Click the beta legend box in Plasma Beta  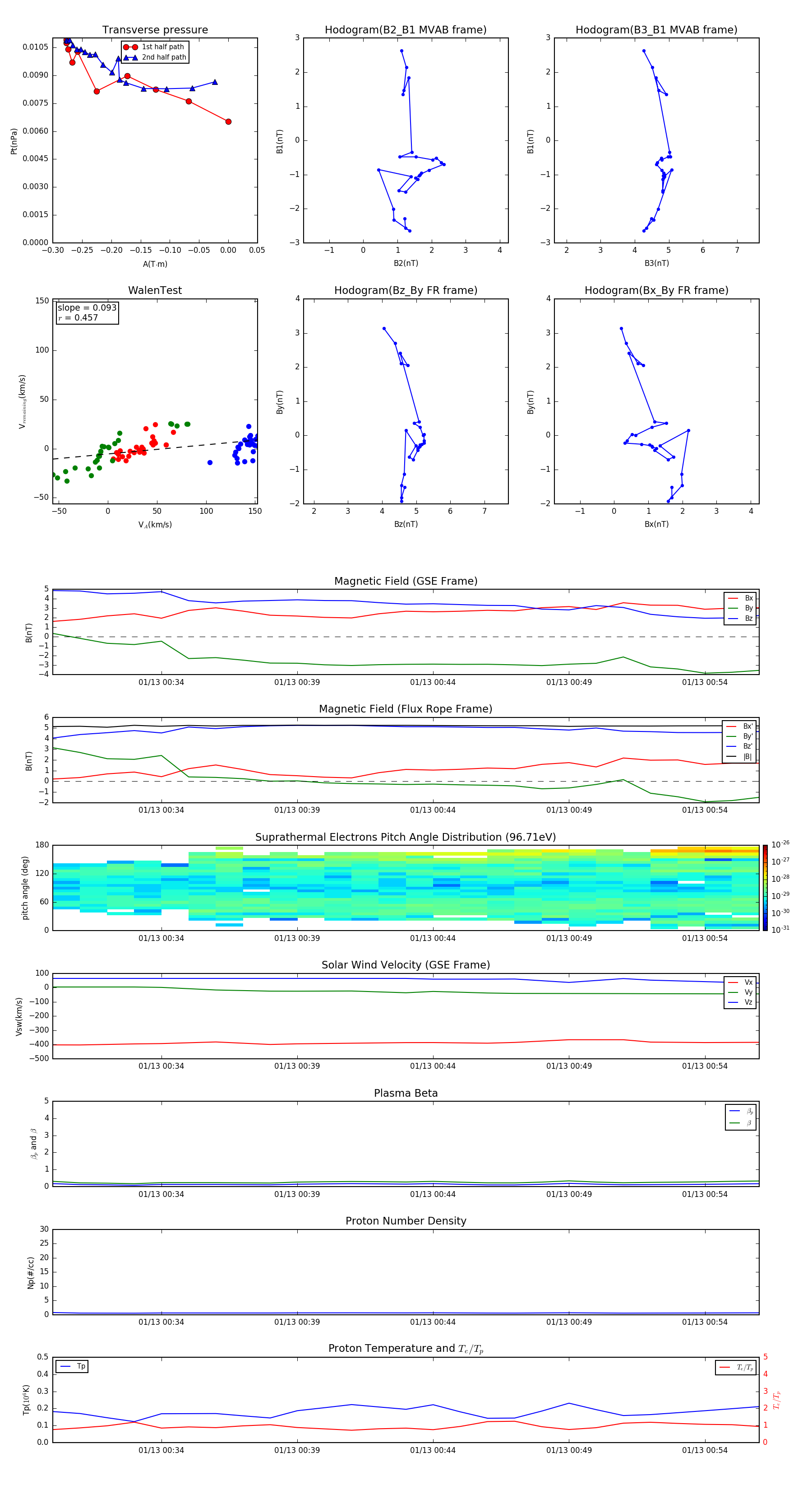[740, 1117]
